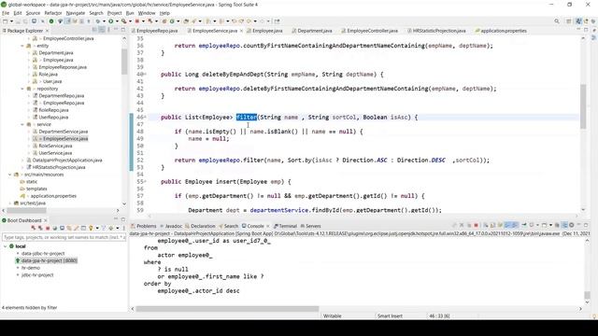
Task: Toggle fold marker on line 46
Action: pos(146,118)
